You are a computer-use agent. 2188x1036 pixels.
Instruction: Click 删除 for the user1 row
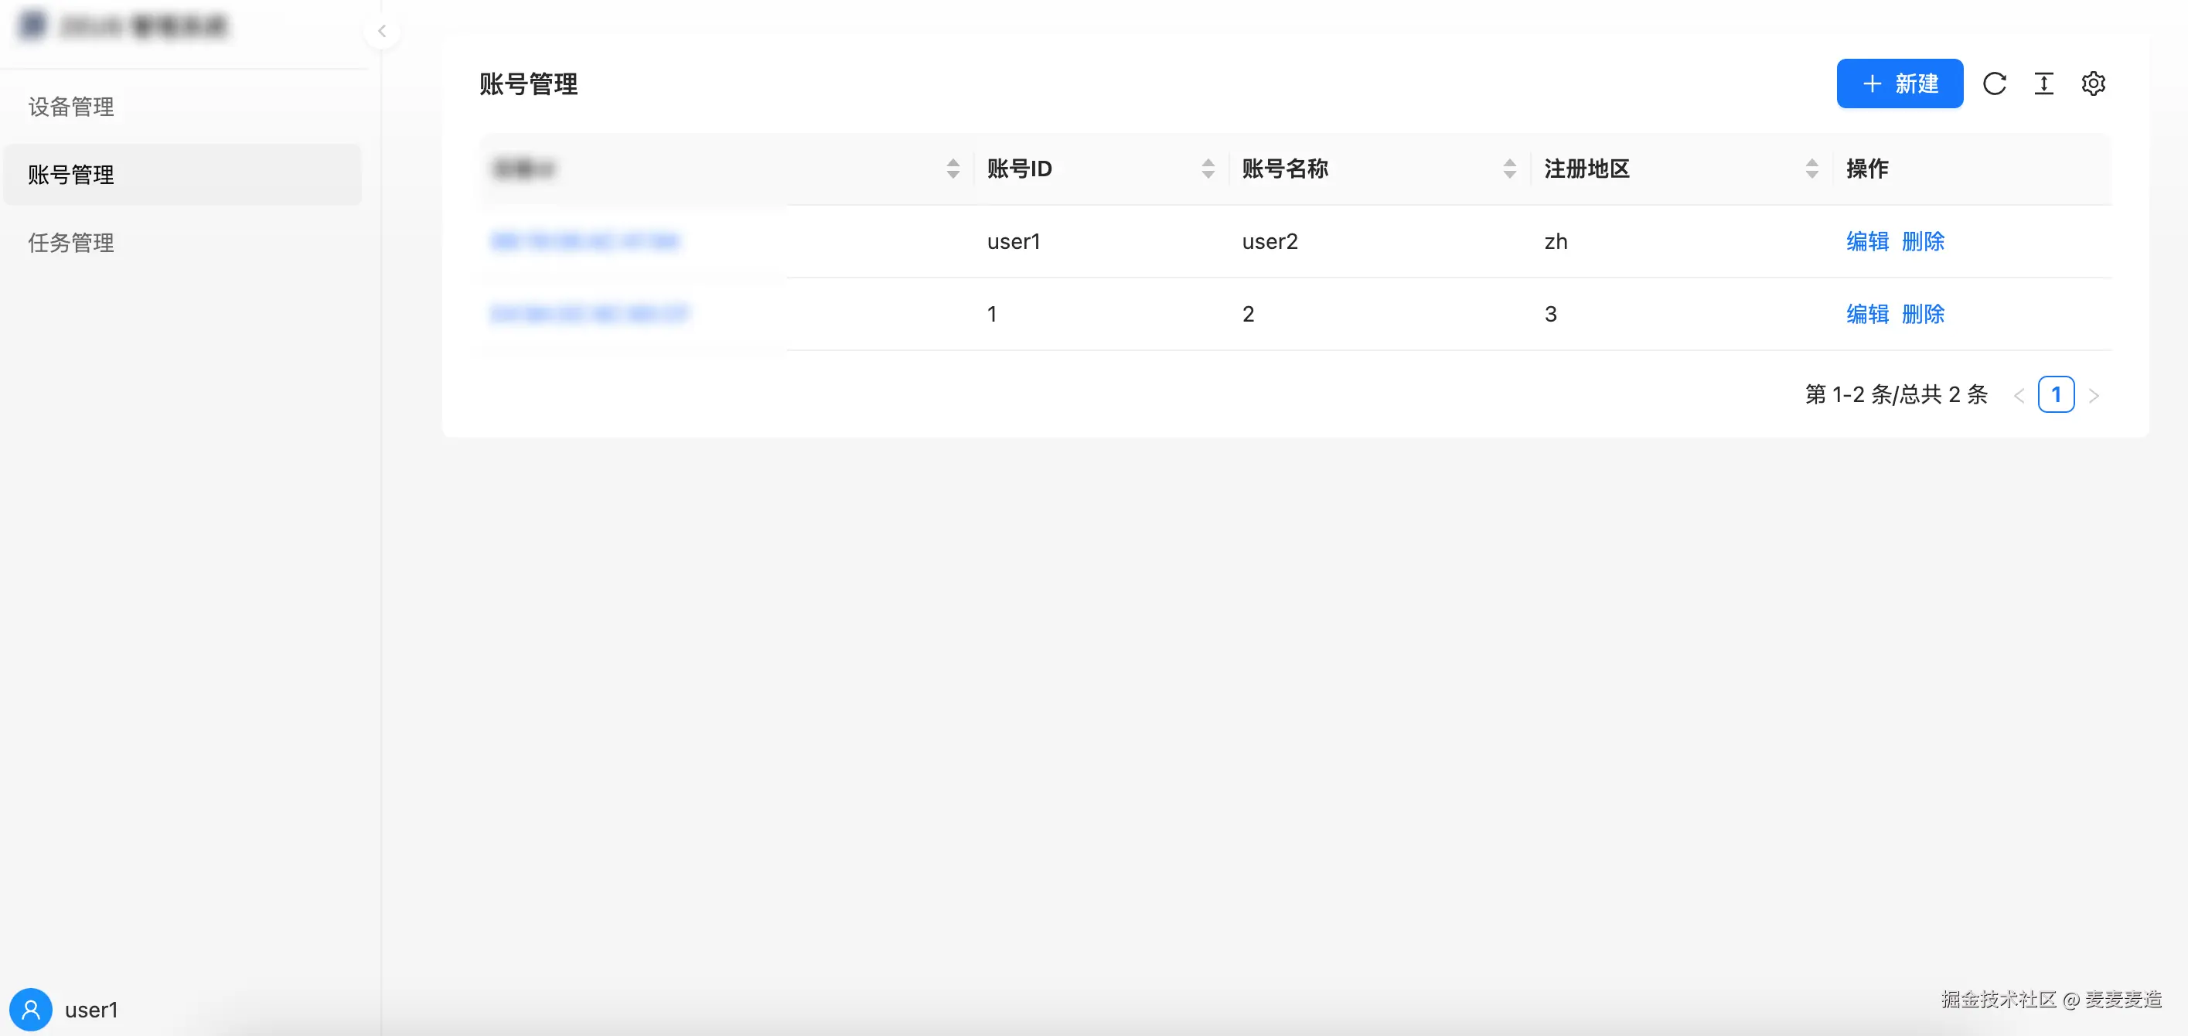pos(1922,241)
